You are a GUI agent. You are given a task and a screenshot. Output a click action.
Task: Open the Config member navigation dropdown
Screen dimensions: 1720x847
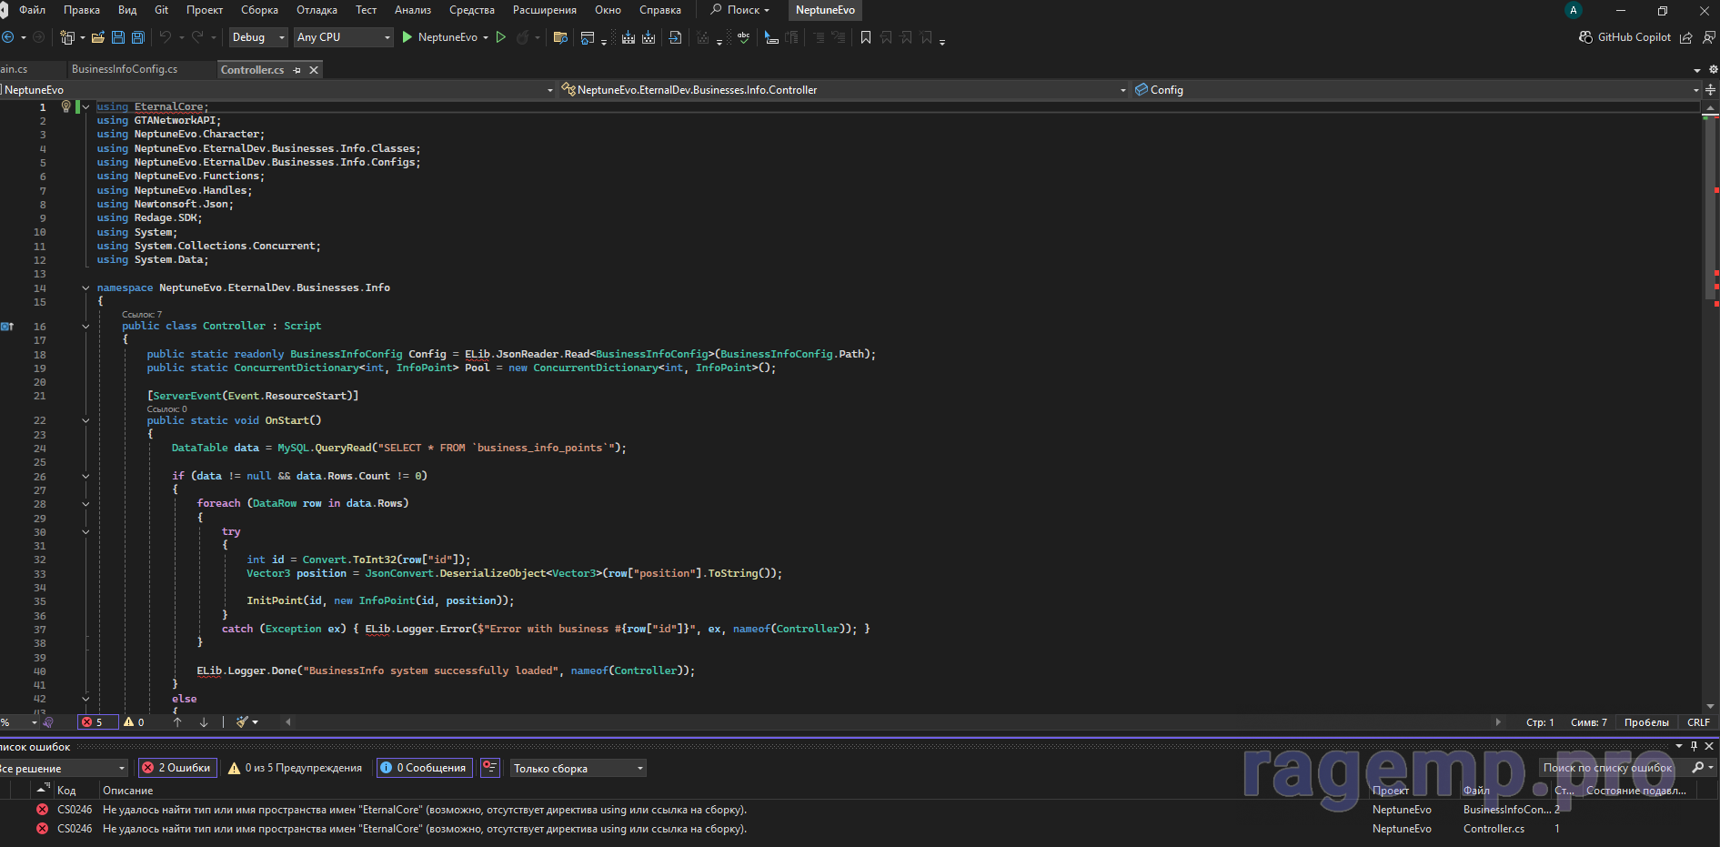point(1416,90)
